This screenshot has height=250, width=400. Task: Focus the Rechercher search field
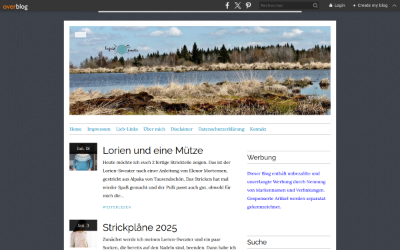tap(286, 5)
